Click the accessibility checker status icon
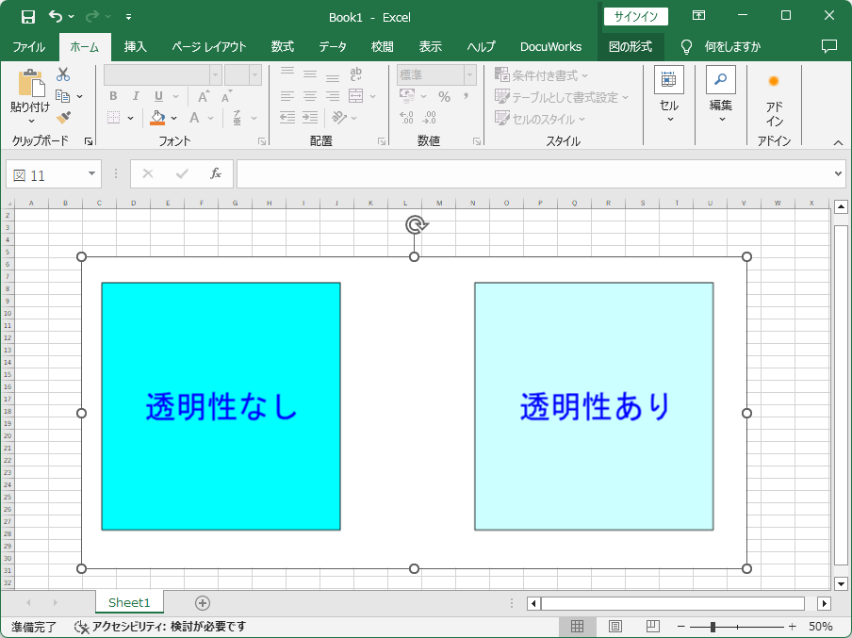Screen dimensions: 852x638 81,627
